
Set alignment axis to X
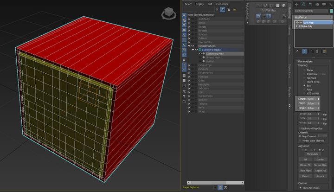(x=302, y=150)
